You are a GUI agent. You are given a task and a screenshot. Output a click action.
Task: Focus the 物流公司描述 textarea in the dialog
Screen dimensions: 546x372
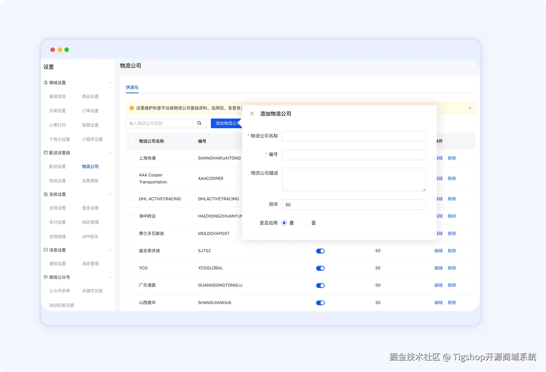[354, 180]
